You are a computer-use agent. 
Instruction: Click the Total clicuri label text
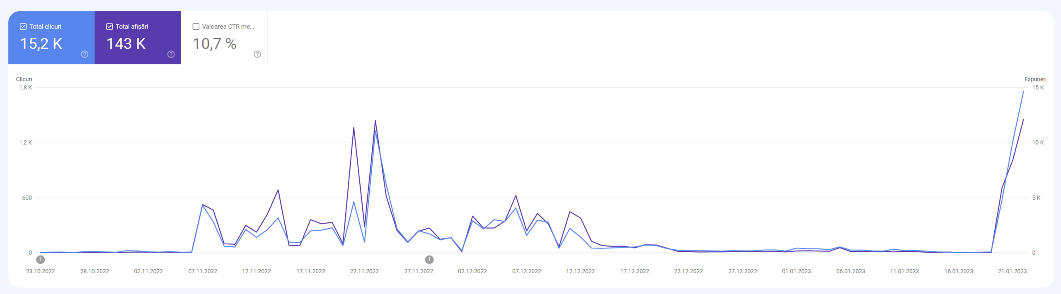(45, 27)
